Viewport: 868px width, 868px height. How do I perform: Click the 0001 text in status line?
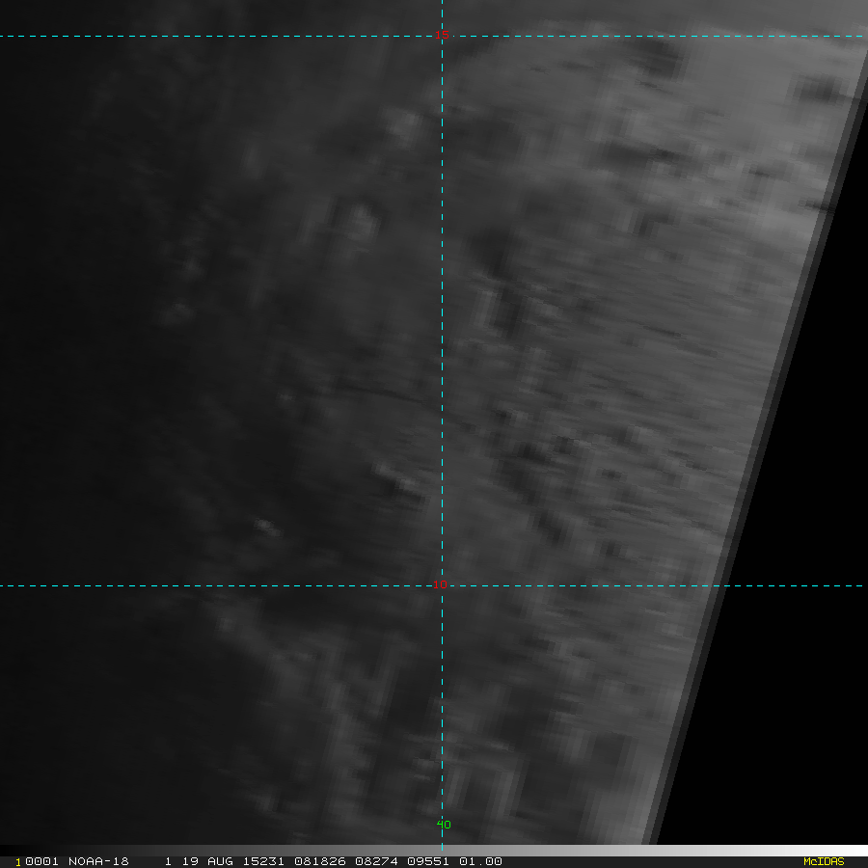pos(41,861)
